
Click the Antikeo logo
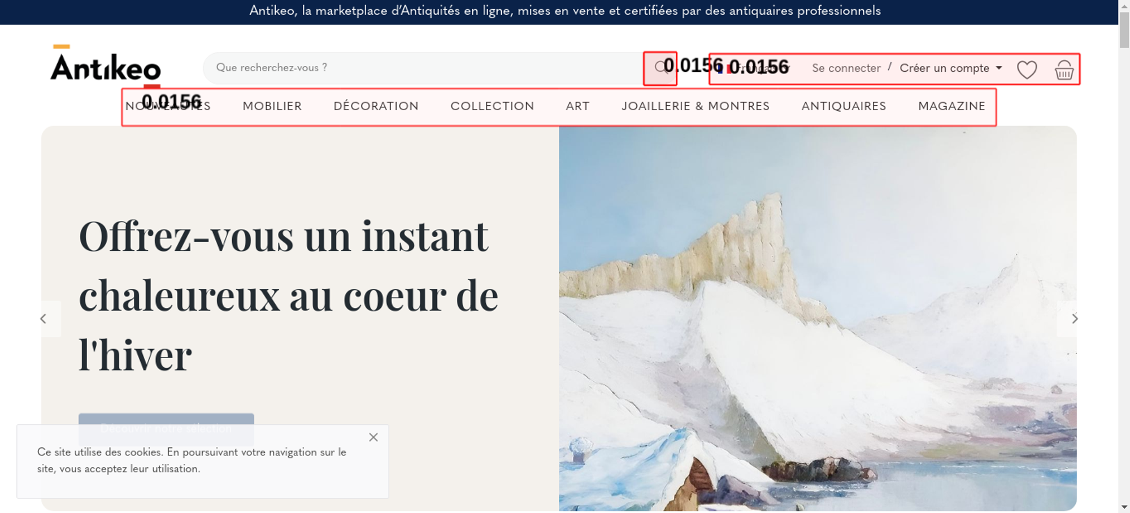pos(106,66)
